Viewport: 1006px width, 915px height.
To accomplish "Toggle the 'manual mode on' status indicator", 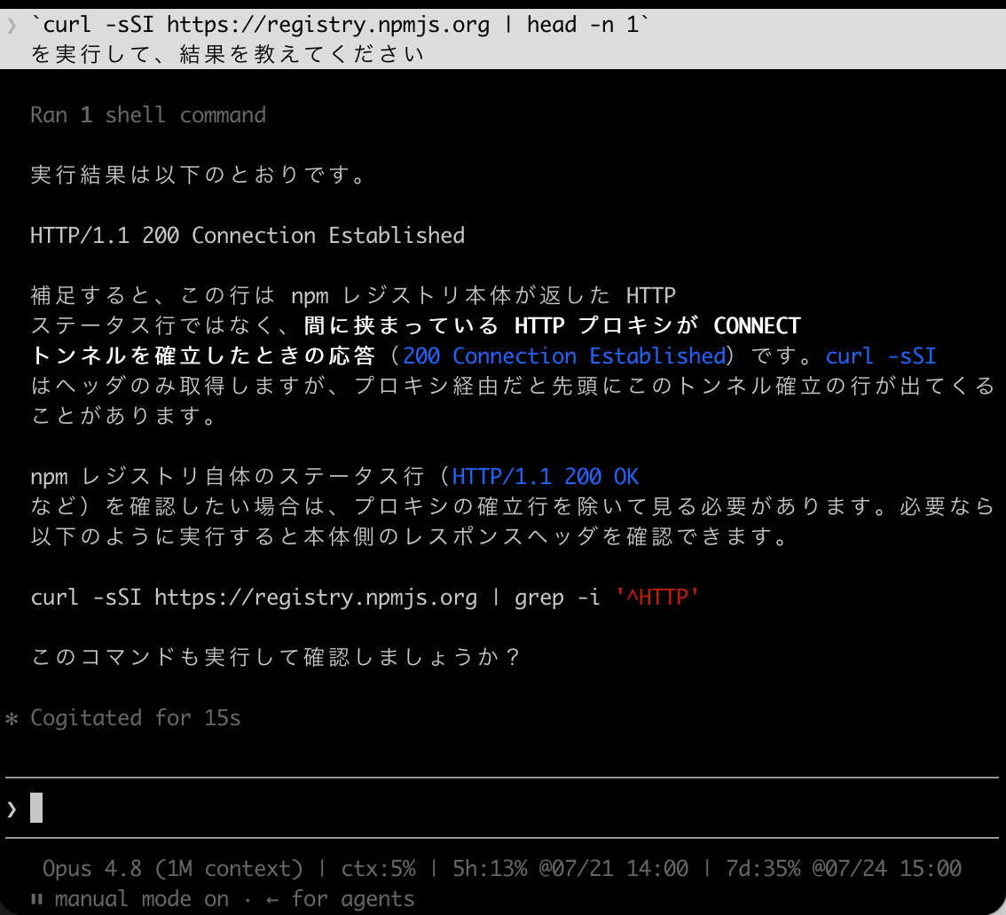I will pos(141,899).
